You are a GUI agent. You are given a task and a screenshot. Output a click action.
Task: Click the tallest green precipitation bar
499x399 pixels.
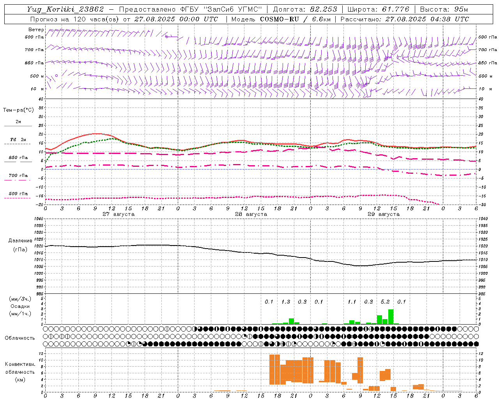[391, 317]
